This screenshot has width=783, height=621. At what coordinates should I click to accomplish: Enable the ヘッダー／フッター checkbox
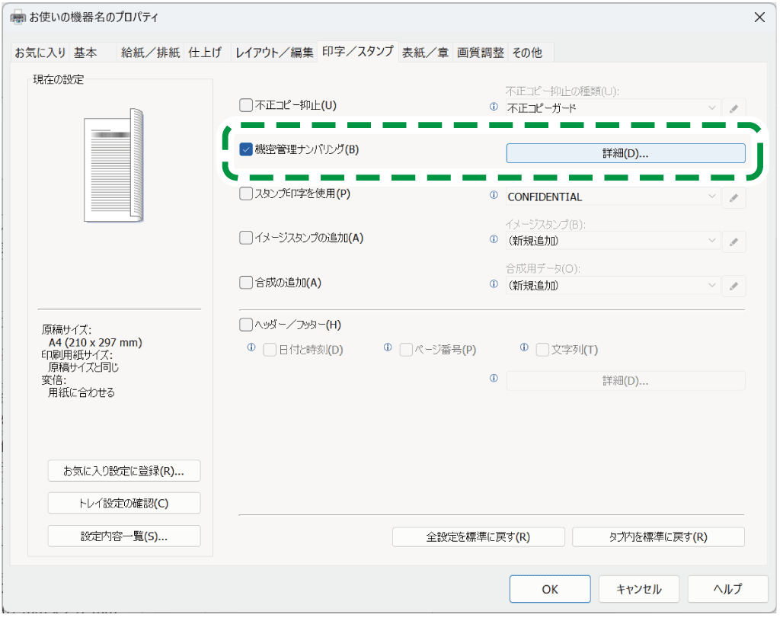(246, 325)
